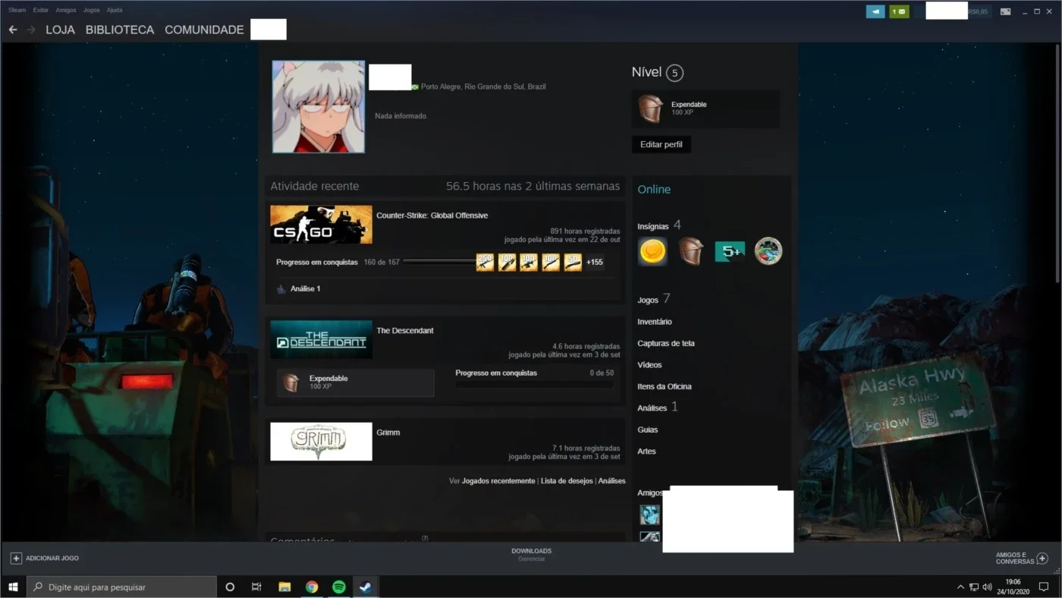Screen dimensions: 1062x598
Task: Go back with the left arrow
Action: tap(13, 30)
